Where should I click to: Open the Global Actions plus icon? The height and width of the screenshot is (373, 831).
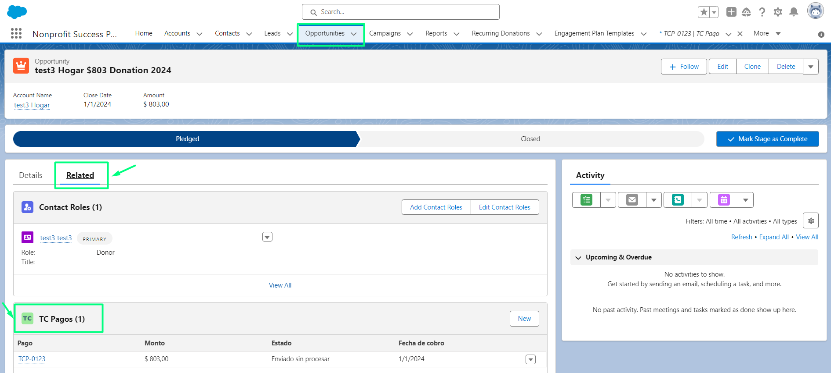coord(731,12)
